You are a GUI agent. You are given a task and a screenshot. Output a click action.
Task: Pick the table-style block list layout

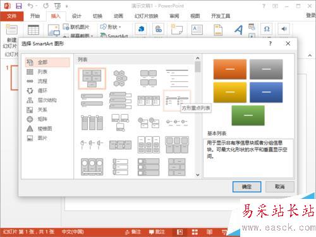(177, 167)
